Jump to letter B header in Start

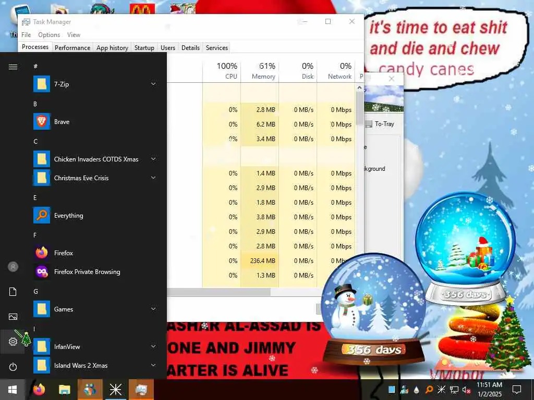coord(35,104)
